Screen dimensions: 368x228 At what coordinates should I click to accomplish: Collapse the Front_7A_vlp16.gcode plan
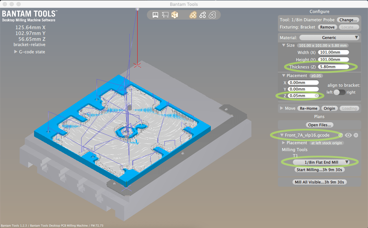pyautogui.click(x=282, y=135)
